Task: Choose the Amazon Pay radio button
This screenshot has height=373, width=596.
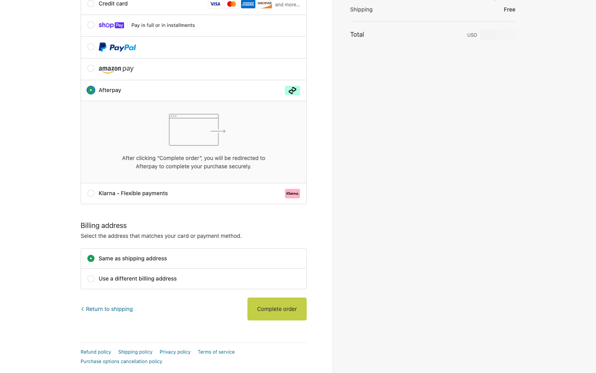Action: pyautogui.click(x=91, y=68)
